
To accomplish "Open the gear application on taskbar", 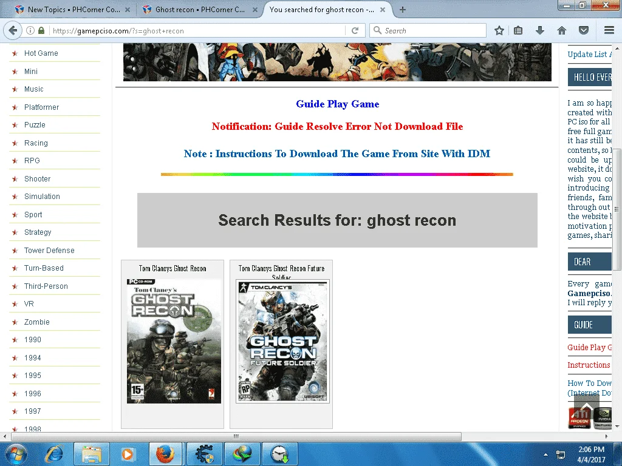I will click(x=204, y=454).
